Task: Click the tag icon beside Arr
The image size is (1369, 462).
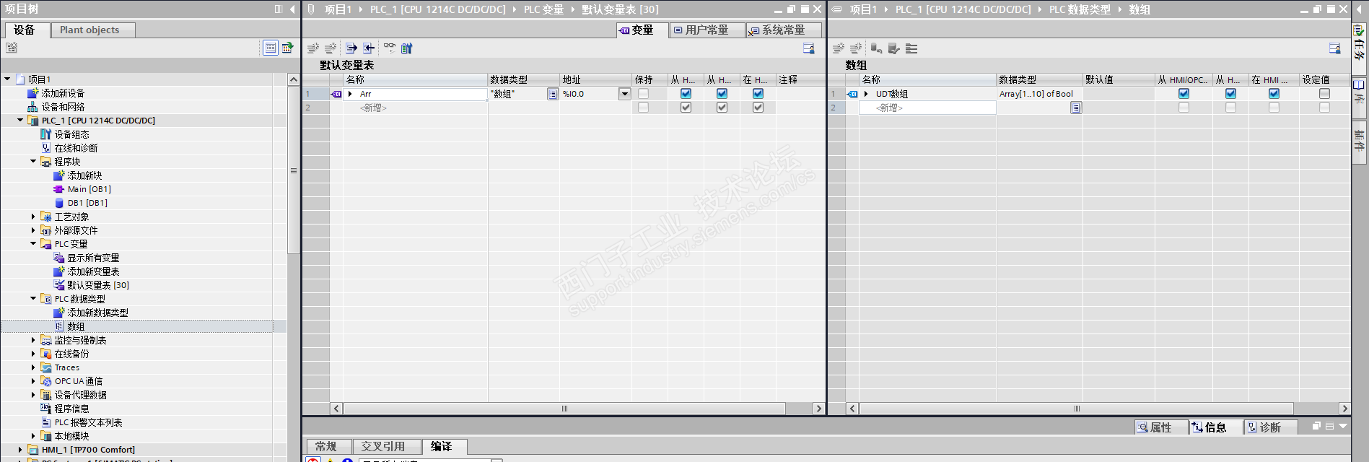Action: (336, 94)
